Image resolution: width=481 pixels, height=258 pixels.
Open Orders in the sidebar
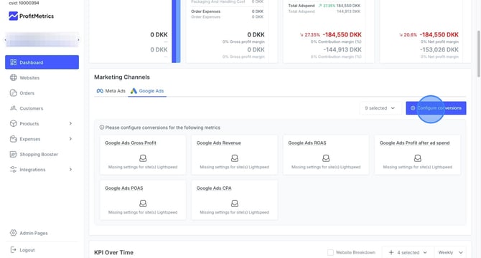coord(42,93)
